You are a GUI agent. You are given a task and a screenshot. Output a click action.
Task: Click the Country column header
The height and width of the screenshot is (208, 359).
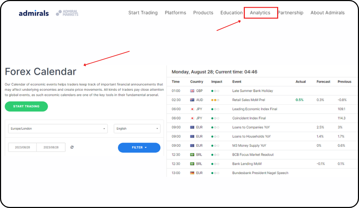pyautogui.click(x=197, y=82)
